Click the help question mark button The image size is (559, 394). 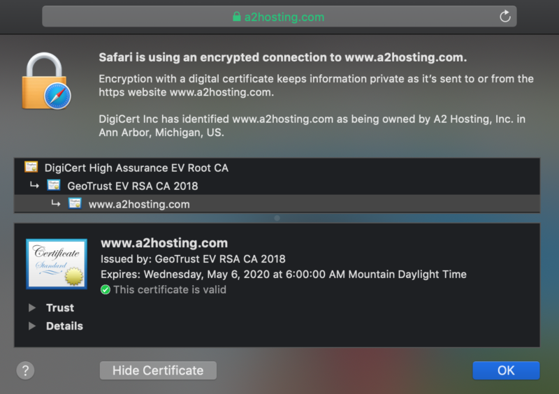25,370
